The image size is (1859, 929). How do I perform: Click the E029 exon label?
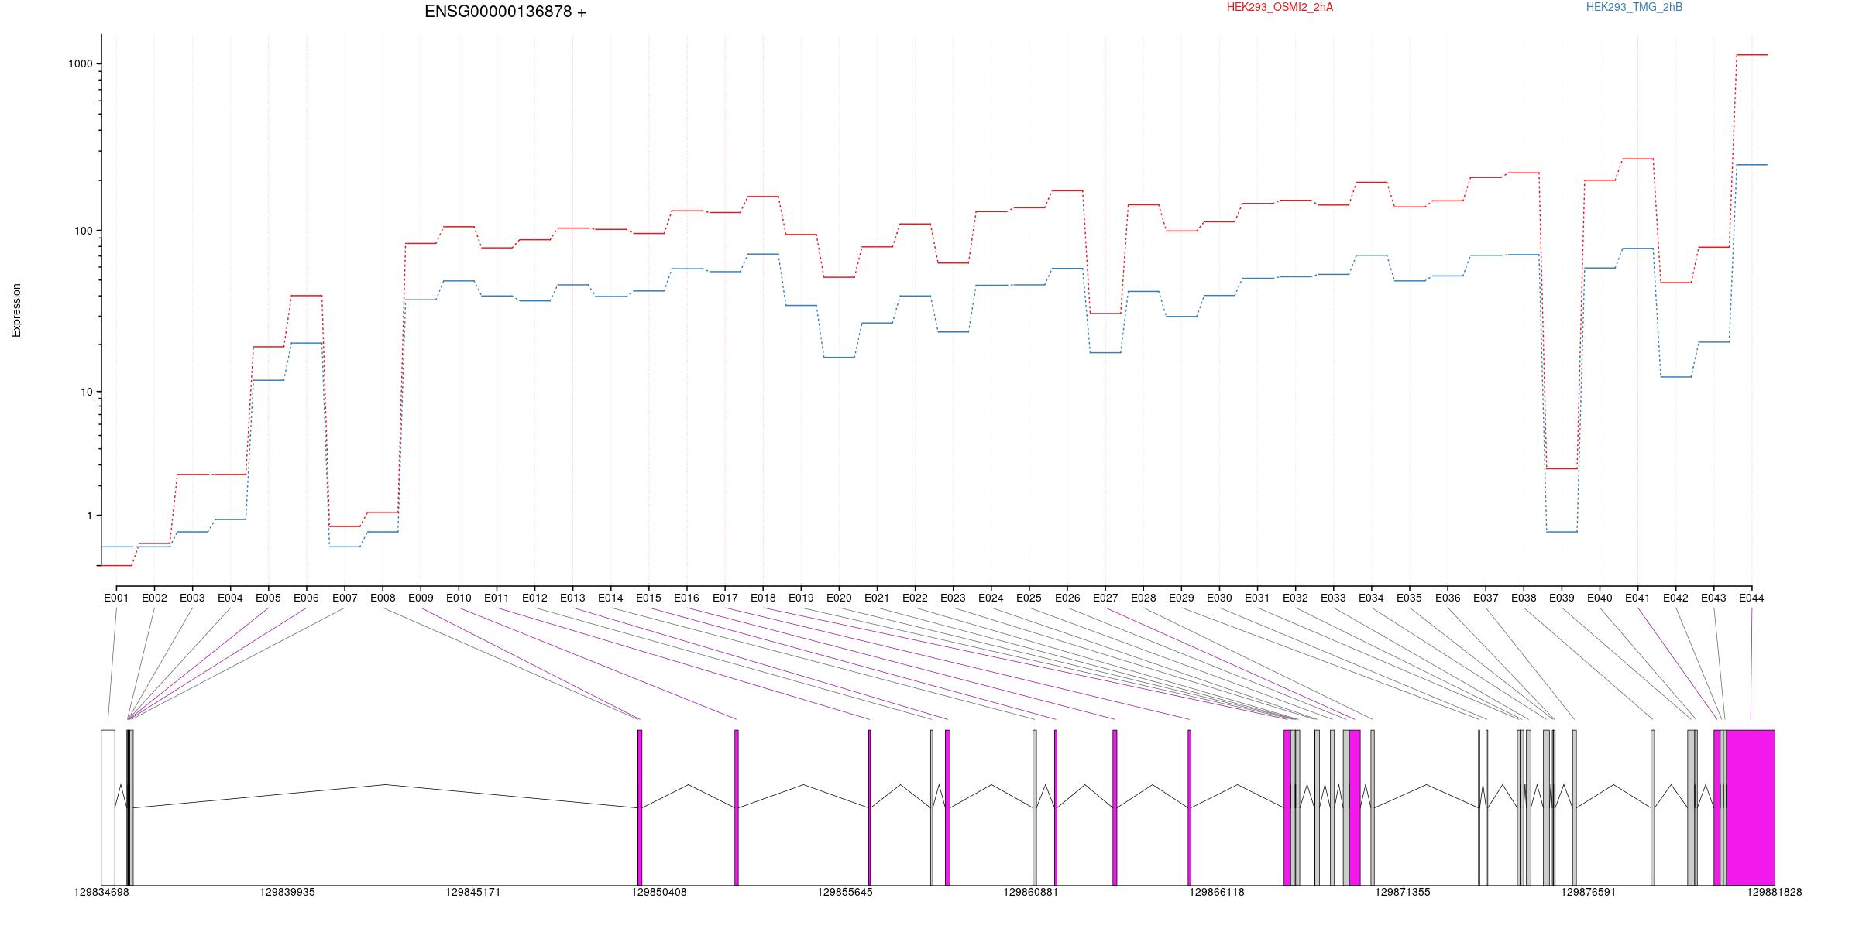click(1181, 598)
